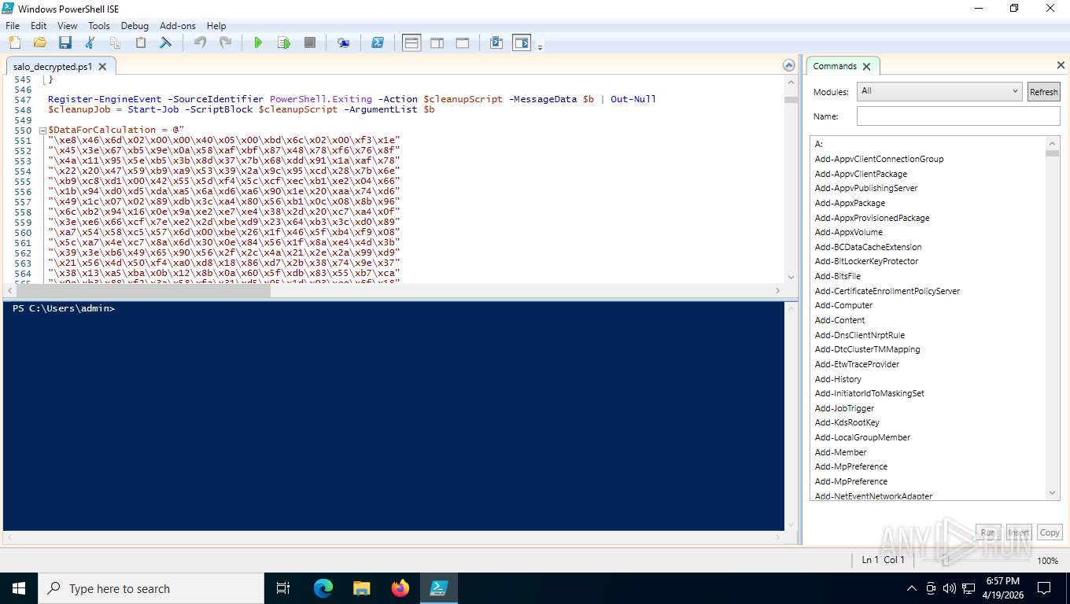Toggle Show Command Window icon
Viewport: 1070px width, 604px height.
pyautogui.click(x=496, y=42)
